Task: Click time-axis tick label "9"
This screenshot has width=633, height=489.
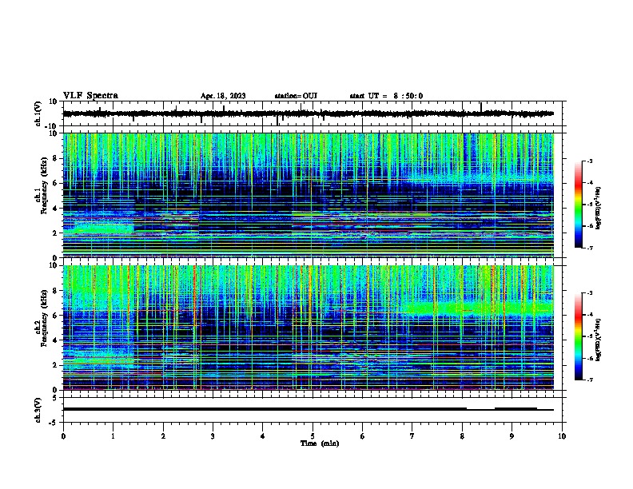Action: pyautogui.click(x=512, y=436)
